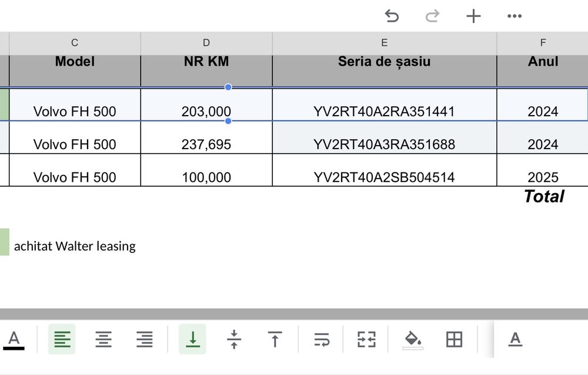
Task: Toggle middle vertical alignment
Action: (x=234, y=339)
